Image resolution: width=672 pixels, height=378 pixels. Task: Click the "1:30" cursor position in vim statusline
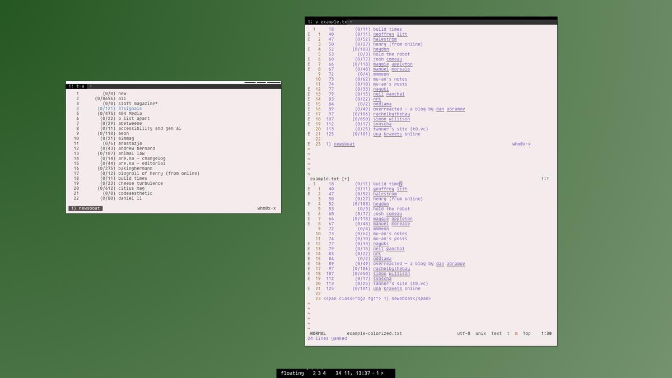coord(547,333)
